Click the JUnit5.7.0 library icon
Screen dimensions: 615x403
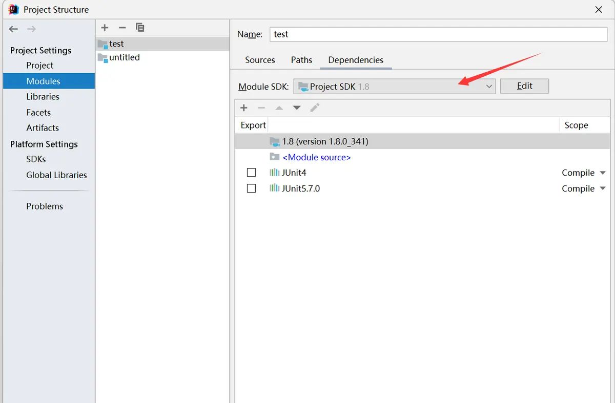click(275, 188)
